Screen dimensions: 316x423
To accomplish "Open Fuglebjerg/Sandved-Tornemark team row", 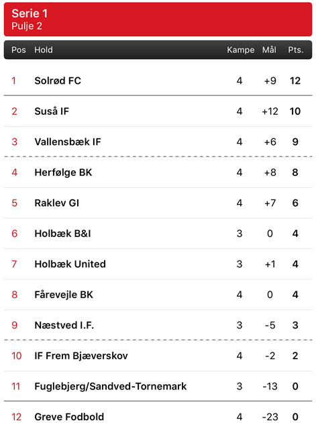I will pos(158,386).
